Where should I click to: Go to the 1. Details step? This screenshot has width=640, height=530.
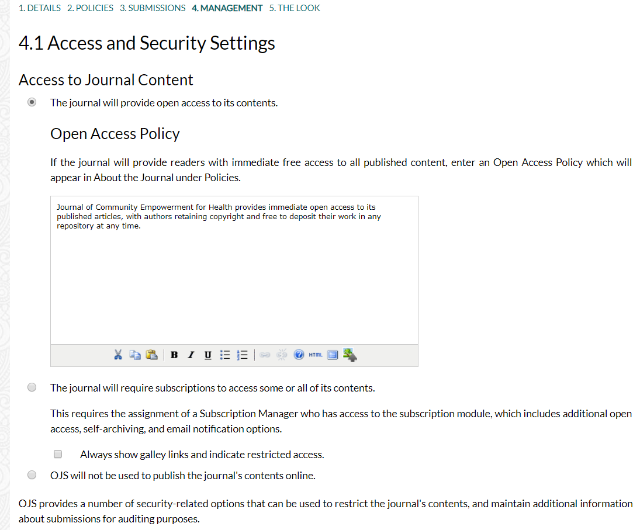tap(40, 8)
